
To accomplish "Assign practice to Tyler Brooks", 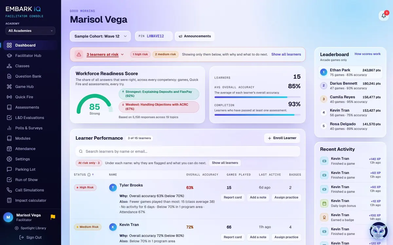I will click(x=286, y=197).
